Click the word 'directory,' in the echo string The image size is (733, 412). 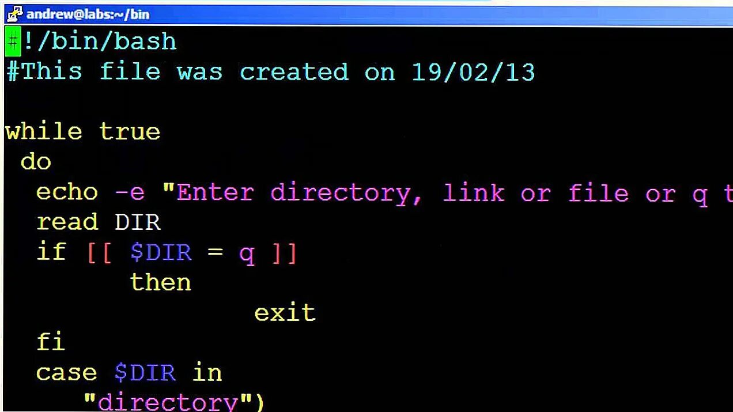[x=346, y=192]
